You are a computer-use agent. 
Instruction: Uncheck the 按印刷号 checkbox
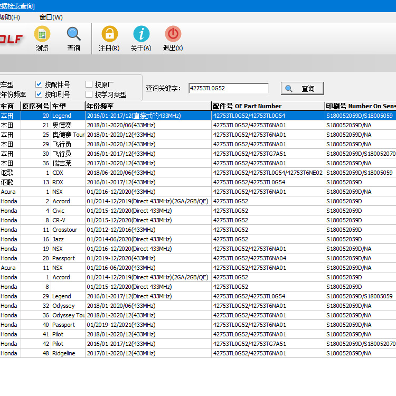[x=39, y=95]
